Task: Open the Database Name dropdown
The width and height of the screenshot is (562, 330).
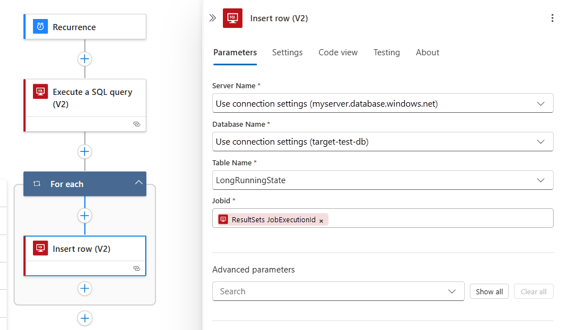Action: [x=540, y=142]
